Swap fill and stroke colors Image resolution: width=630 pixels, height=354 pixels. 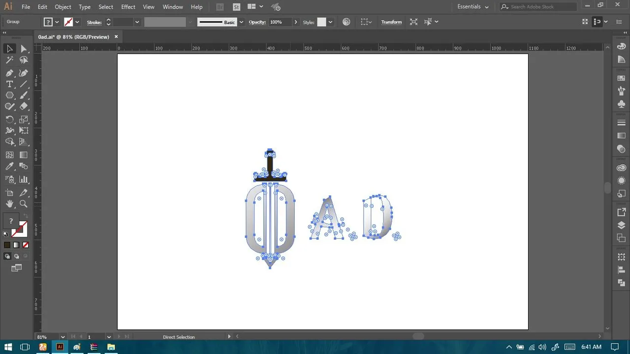click(25, 217)
